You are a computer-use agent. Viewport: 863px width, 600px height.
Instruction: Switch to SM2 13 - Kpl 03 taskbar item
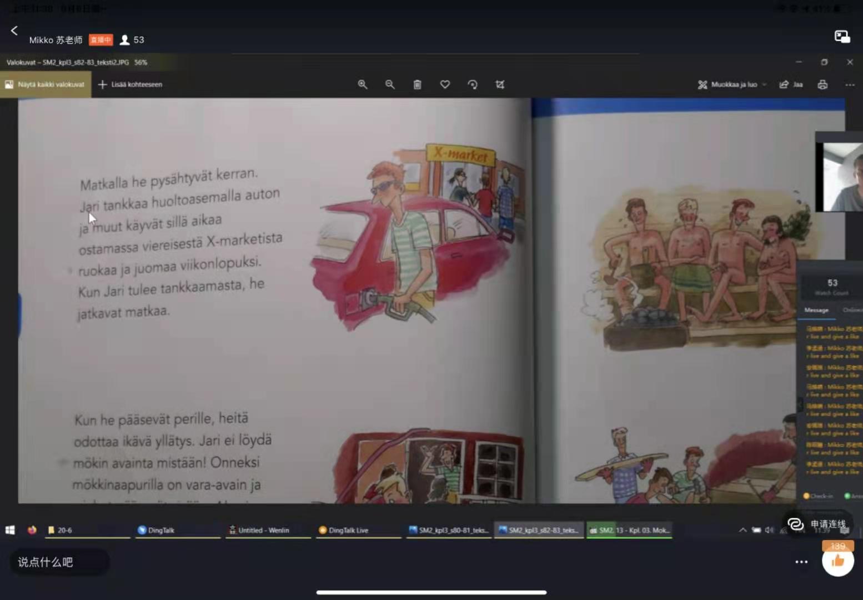point(630,530)
